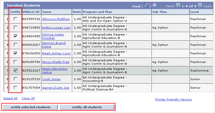Click notify selected students button

pos(30,107)
